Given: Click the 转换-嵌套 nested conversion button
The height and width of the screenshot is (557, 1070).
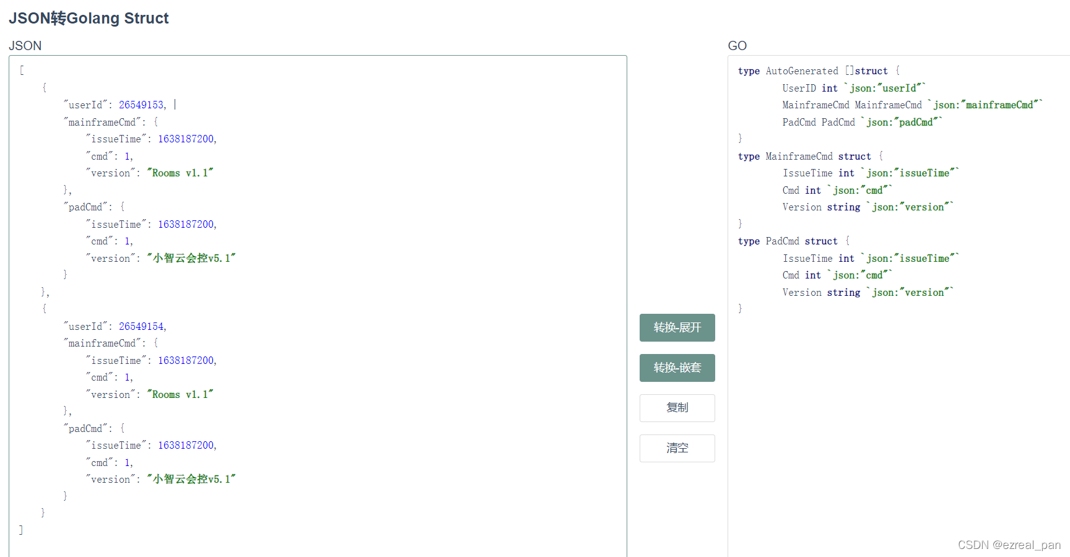Looking at the screenshot, I should click(x=677, y=368).
